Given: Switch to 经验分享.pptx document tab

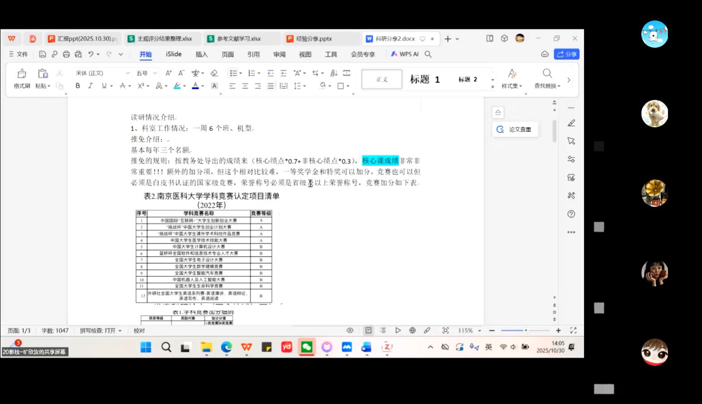Looking at the screenshot, I should pos(314,39).
